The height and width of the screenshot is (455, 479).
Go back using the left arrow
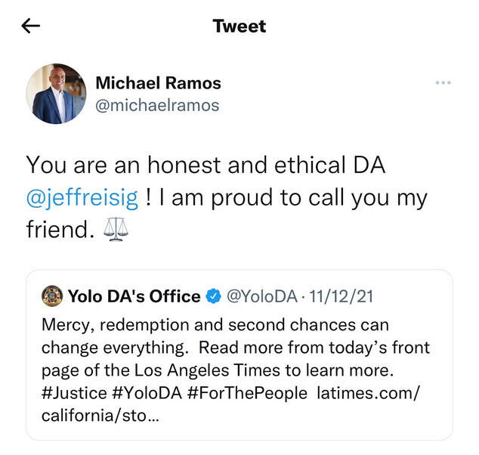point(31,26)
